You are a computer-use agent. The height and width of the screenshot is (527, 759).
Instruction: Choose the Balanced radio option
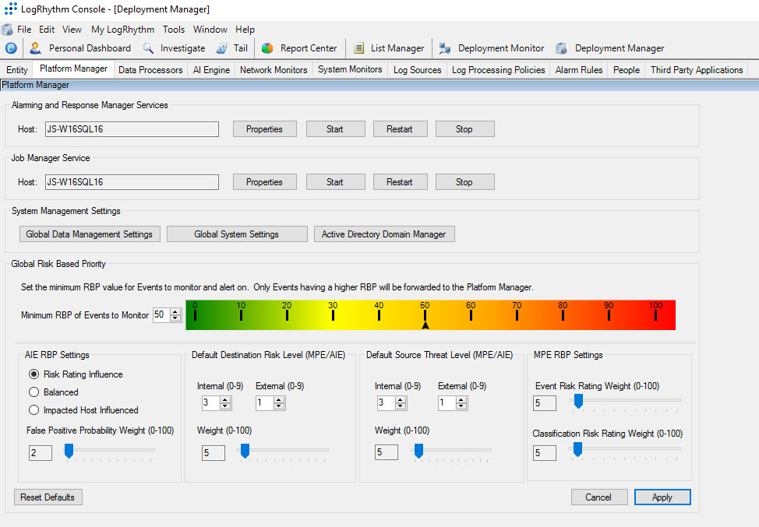tap(34, 392)
